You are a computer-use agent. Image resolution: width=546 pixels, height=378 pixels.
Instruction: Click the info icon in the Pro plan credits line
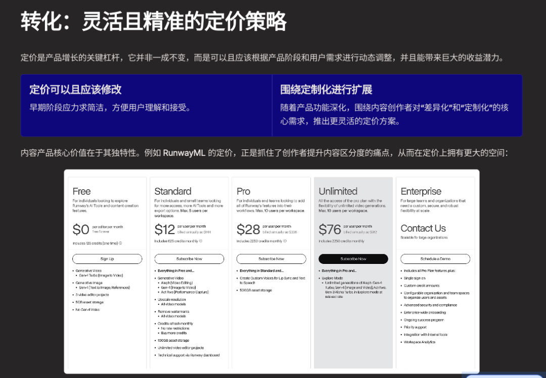point(285,241)
